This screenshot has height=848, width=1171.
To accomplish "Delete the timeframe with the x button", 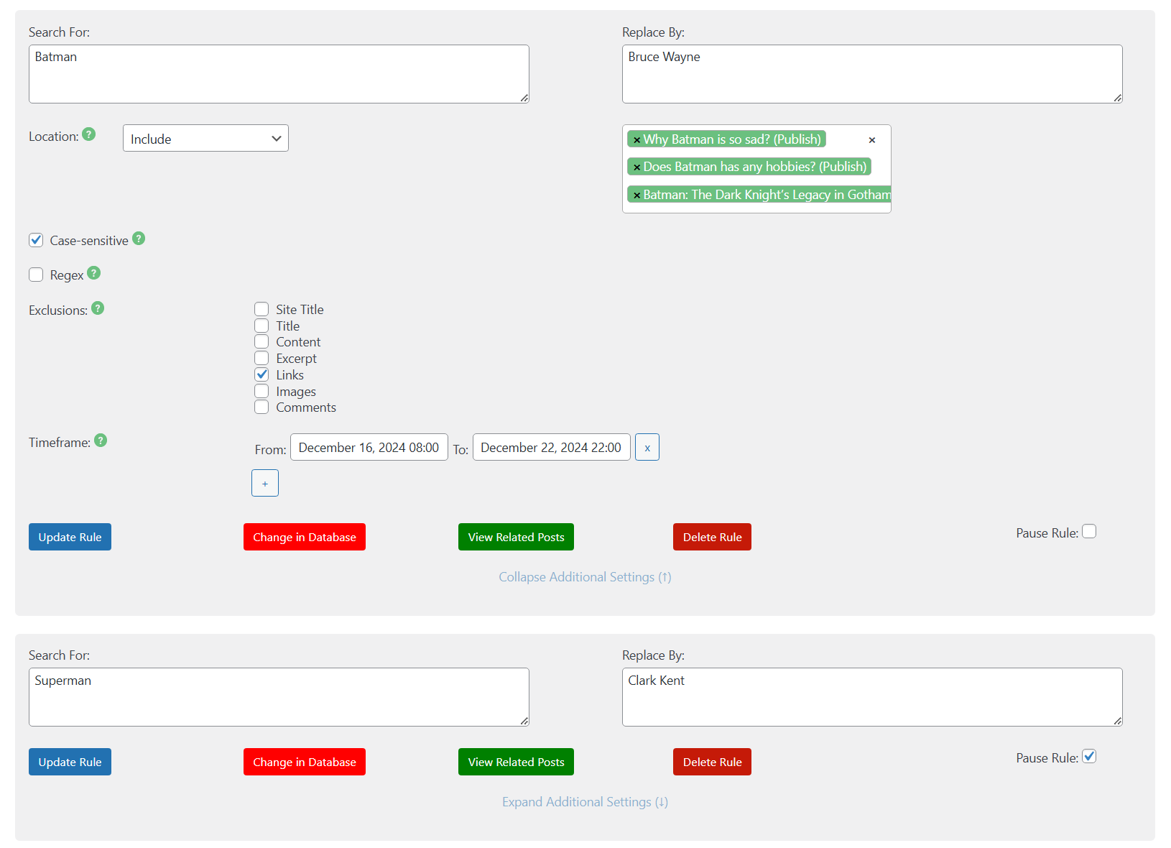I will (647, 448).
